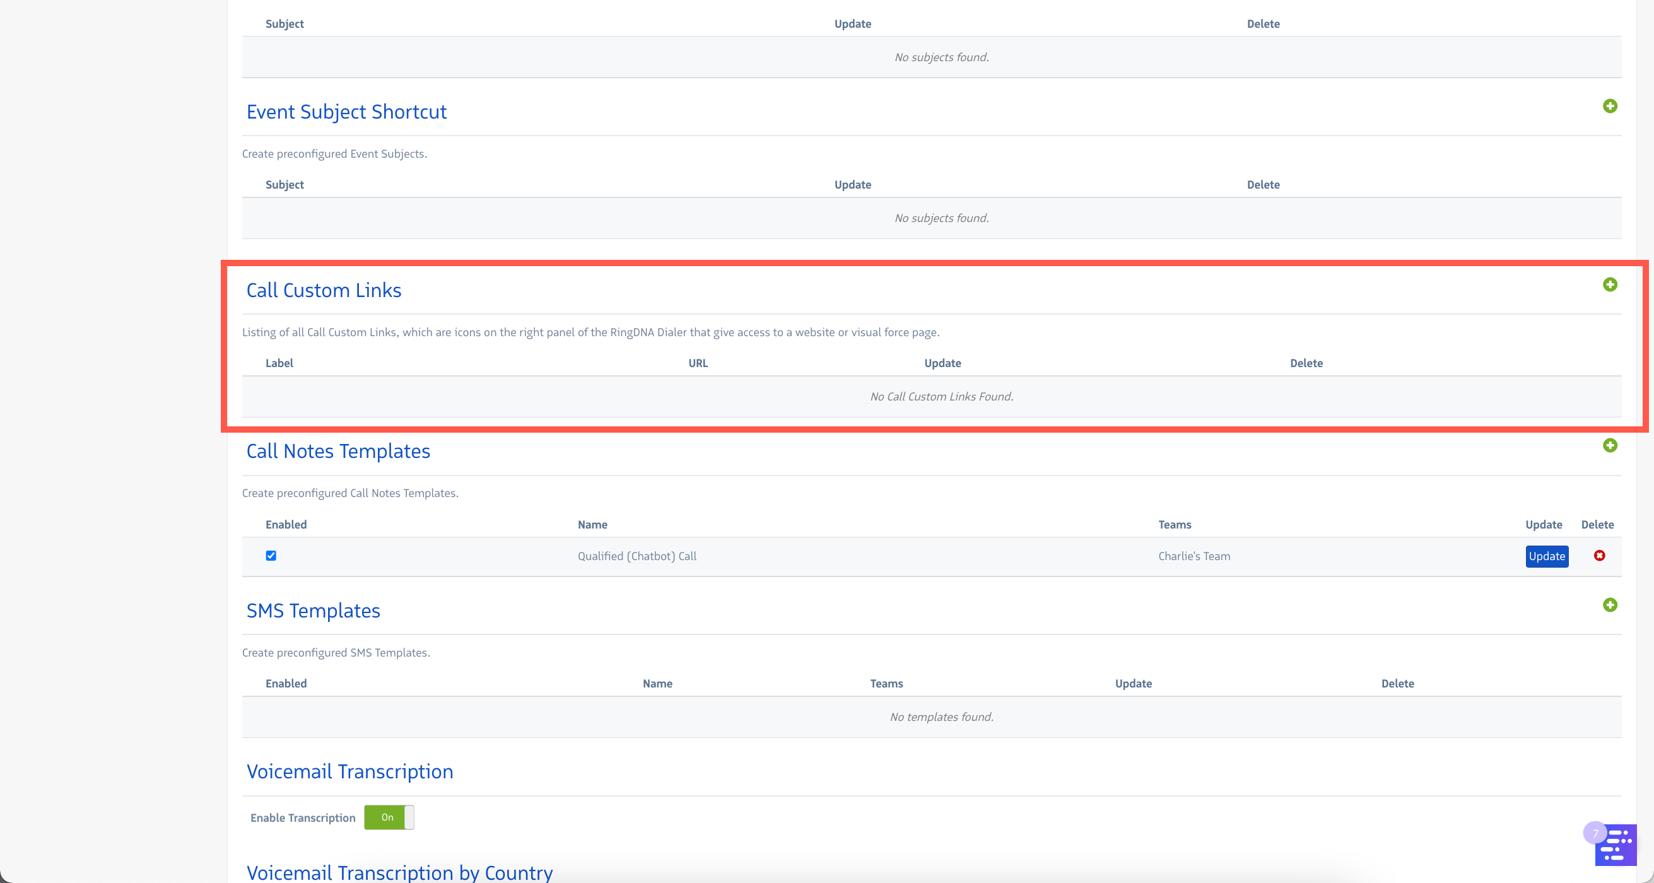The width and height of the screenshot is (1654, 883).
Task: Click the Voicemail Transcription heading
Action: coord(350,771)
